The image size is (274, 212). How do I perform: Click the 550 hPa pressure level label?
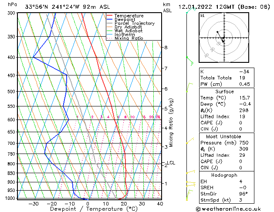tap(12, 106)
